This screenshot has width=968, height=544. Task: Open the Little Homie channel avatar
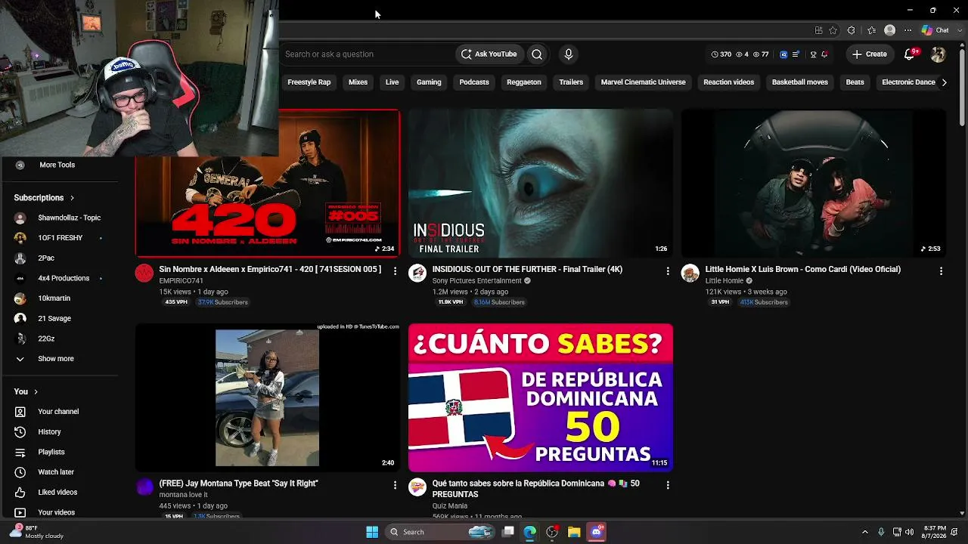click(x=690, y=273)
